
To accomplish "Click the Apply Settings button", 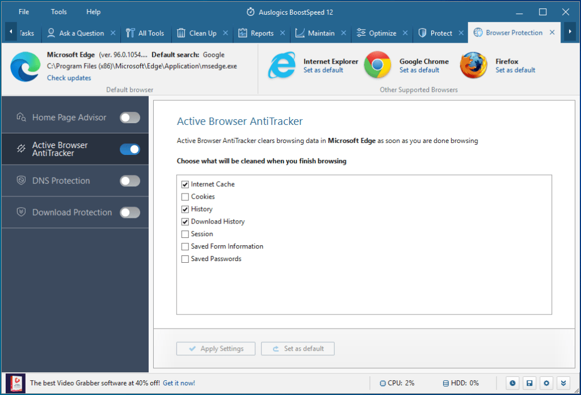I will click(216, 348).
